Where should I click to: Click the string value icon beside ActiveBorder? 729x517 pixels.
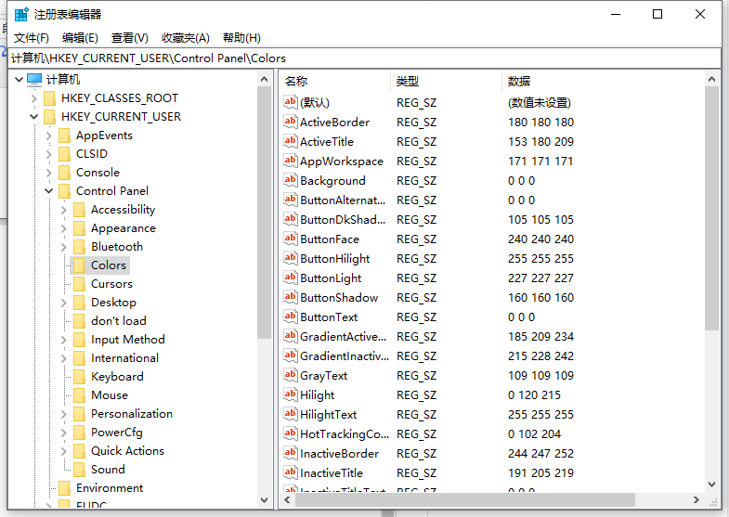click(291, 123)
